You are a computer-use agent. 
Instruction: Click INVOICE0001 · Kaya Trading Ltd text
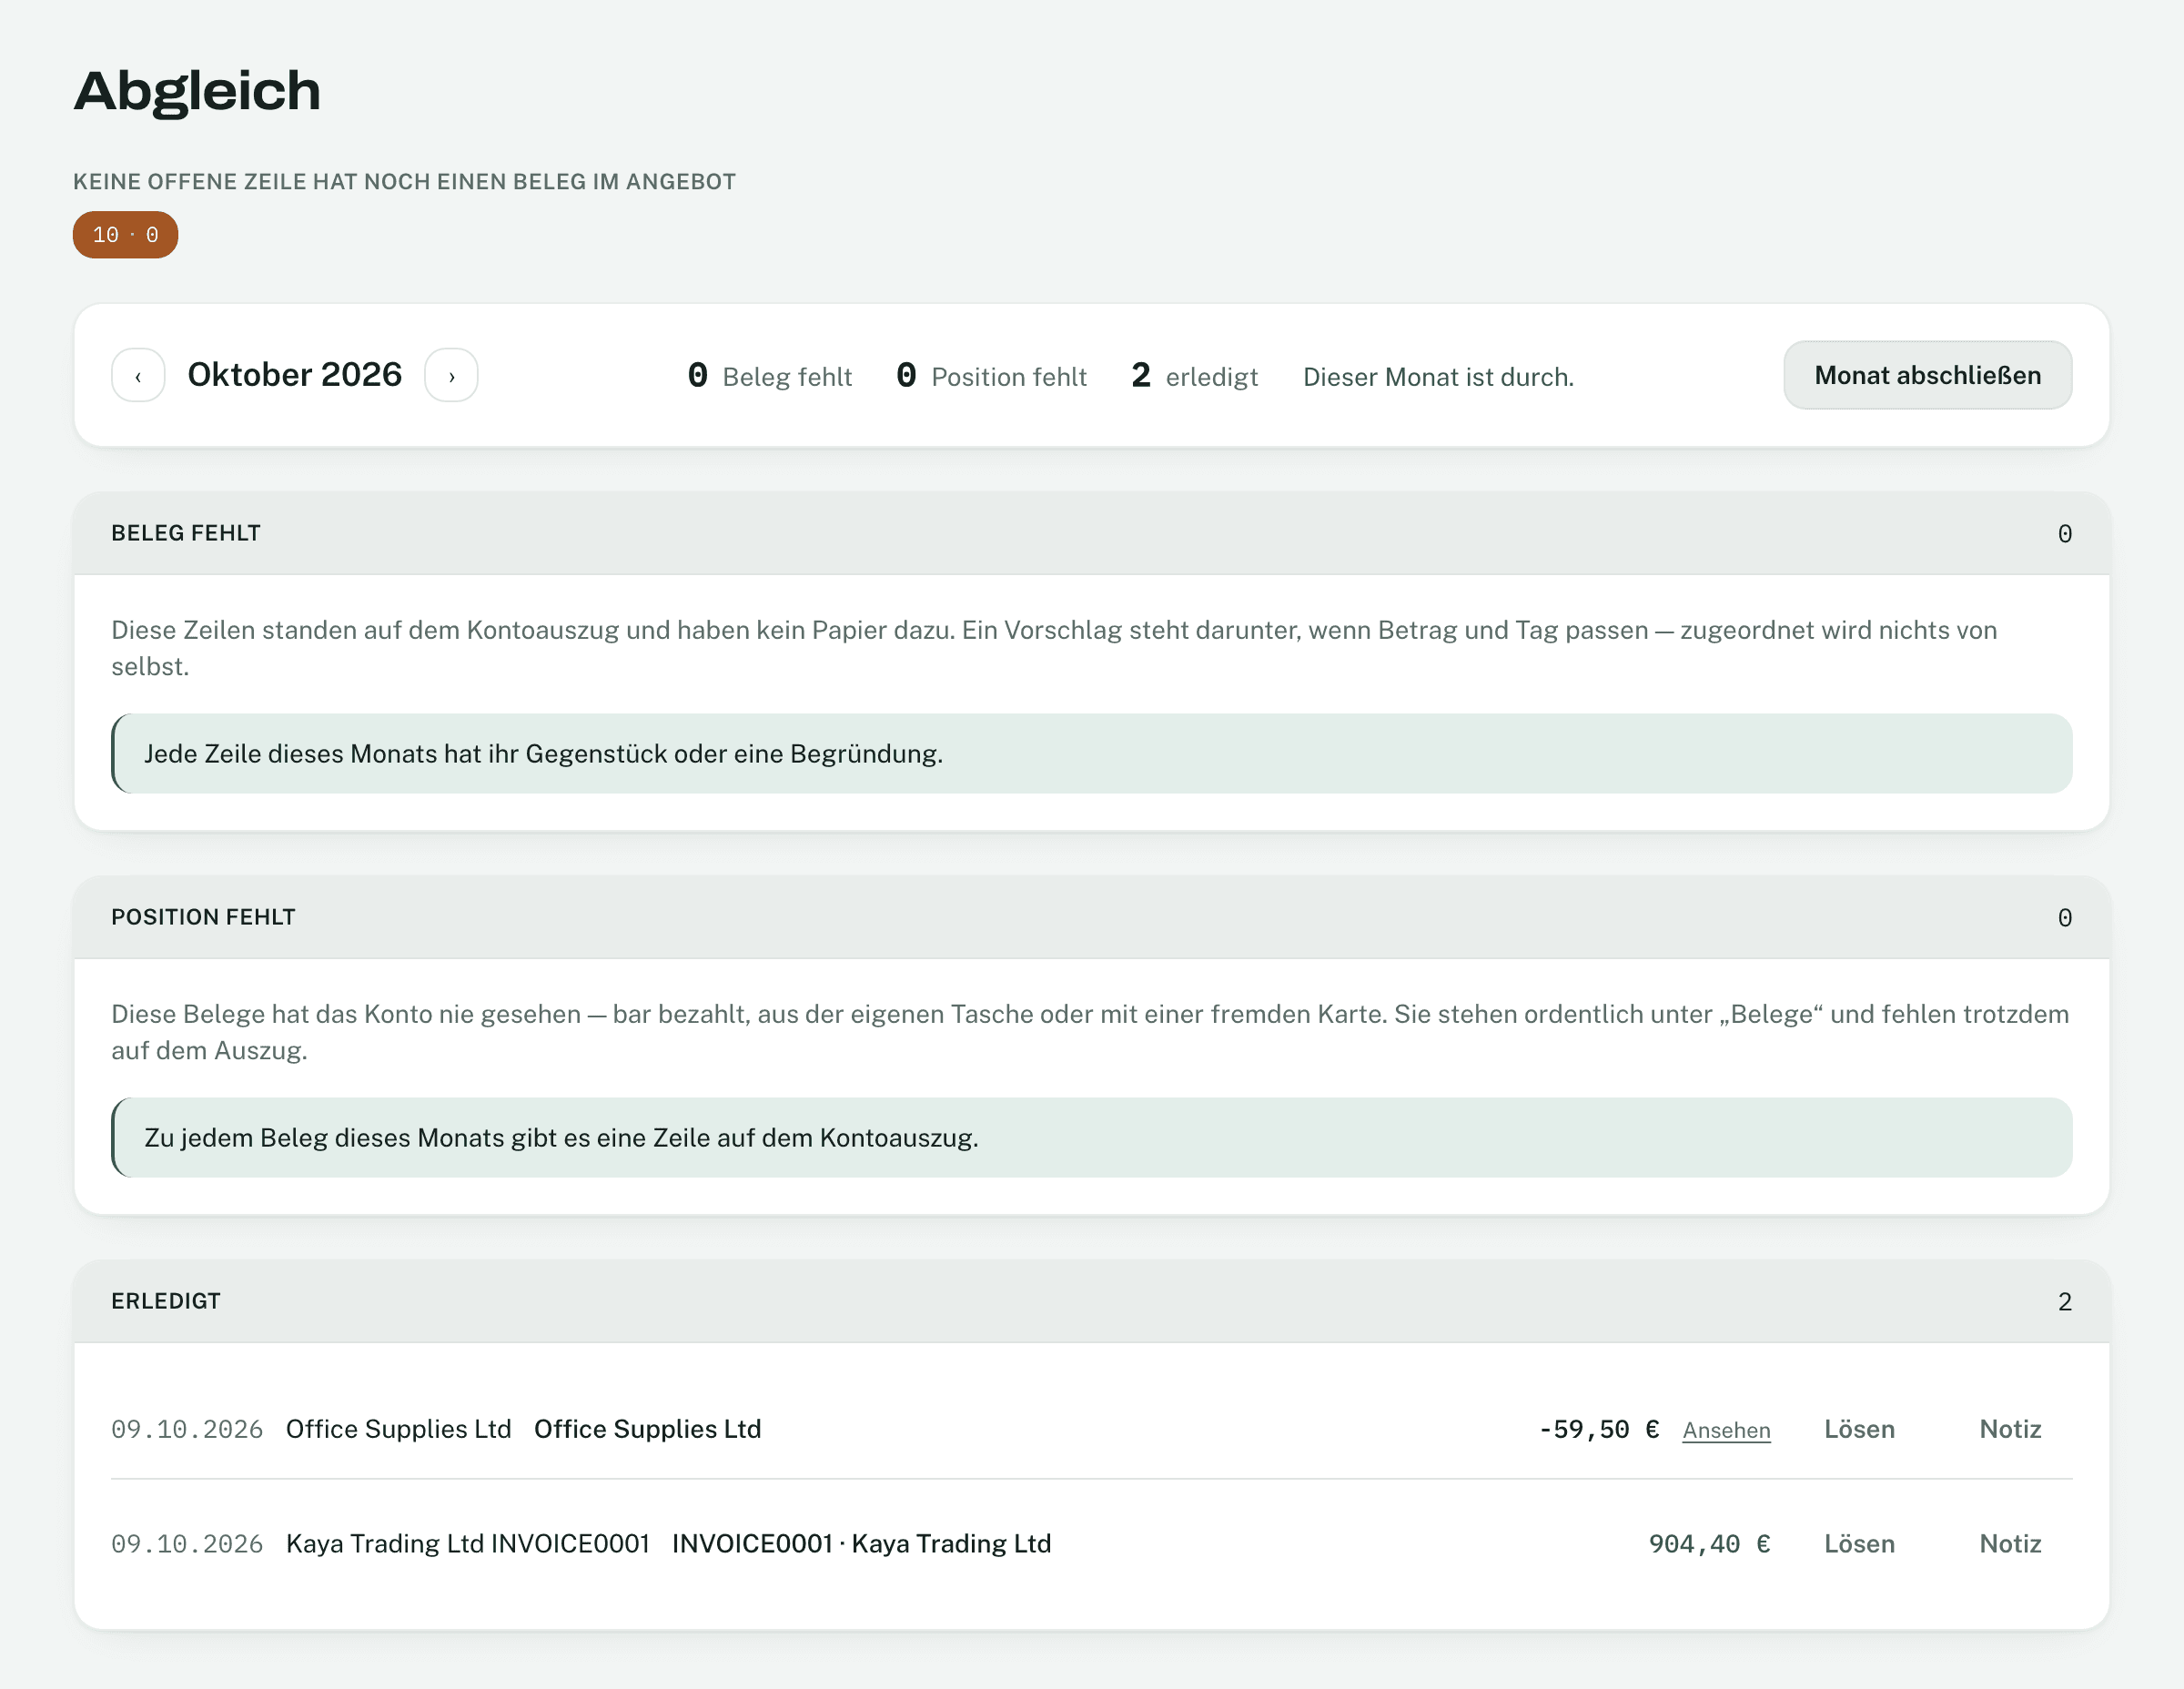[861, 1543]
